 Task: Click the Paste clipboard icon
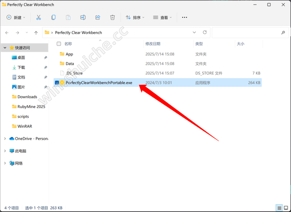68,17
